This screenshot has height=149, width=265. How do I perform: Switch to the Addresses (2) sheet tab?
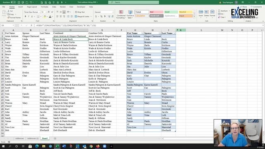(33, 138)
